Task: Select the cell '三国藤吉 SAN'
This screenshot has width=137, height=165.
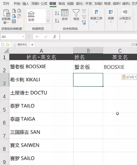Action: pyautogui.click(x=41, y=132)
